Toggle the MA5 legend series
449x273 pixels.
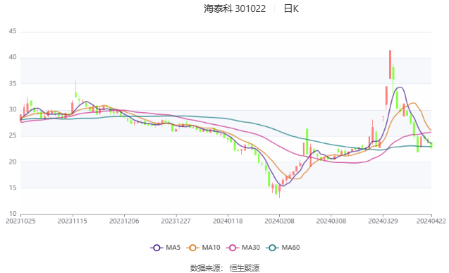pyautogui.click(x=166, y=248)
